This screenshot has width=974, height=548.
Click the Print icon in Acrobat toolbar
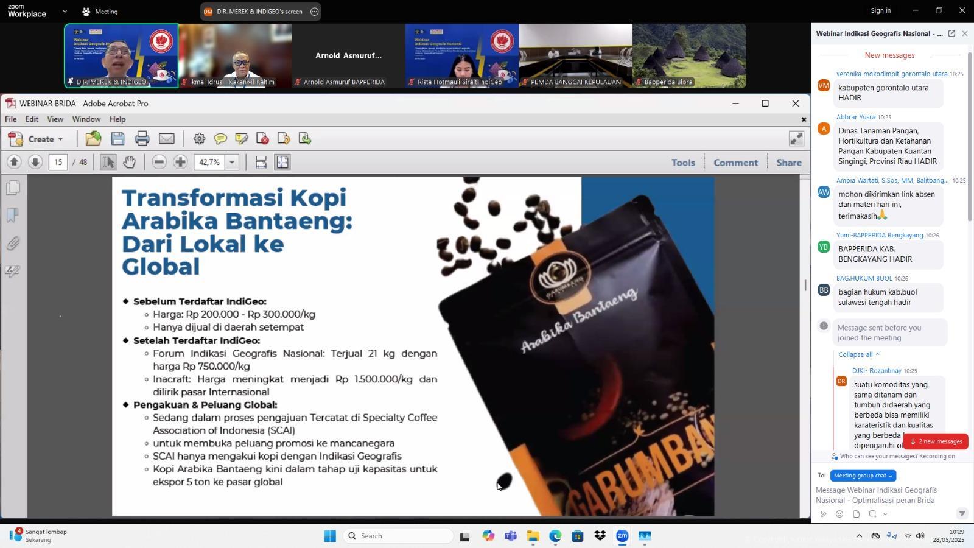142,139
